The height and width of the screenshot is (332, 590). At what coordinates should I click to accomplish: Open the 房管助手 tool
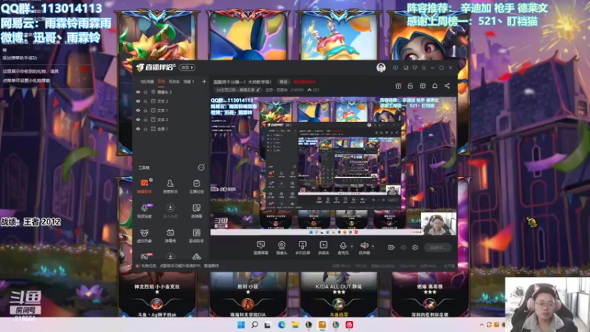[x=170, y=187]
